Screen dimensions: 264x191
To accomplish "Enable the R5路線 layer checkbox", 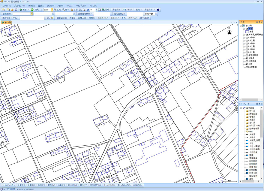I will [x=247, y=38].
